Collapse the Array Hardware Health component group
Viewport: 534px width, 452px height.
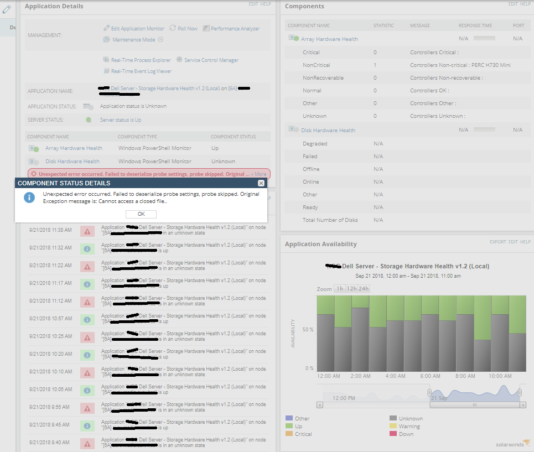(x=292, y=38)
